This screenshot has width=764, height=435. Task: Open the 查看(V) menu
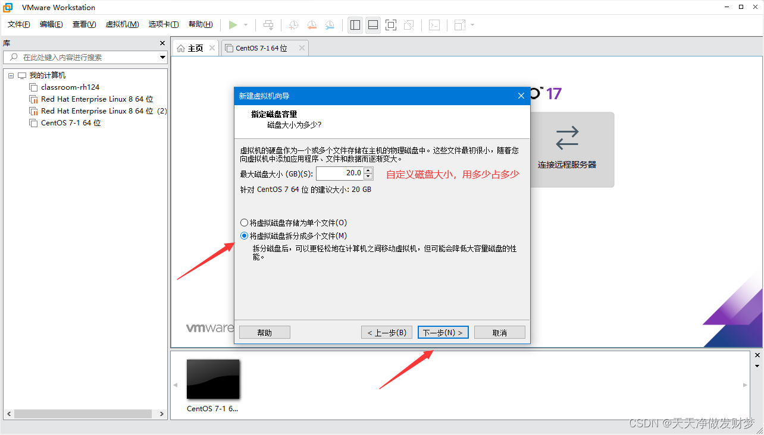click(84, 24)
